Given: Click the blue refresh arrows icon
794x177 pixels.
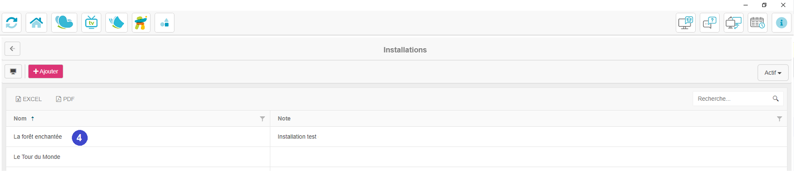Looking at the screenshot, I should click(x=12, y=23).
